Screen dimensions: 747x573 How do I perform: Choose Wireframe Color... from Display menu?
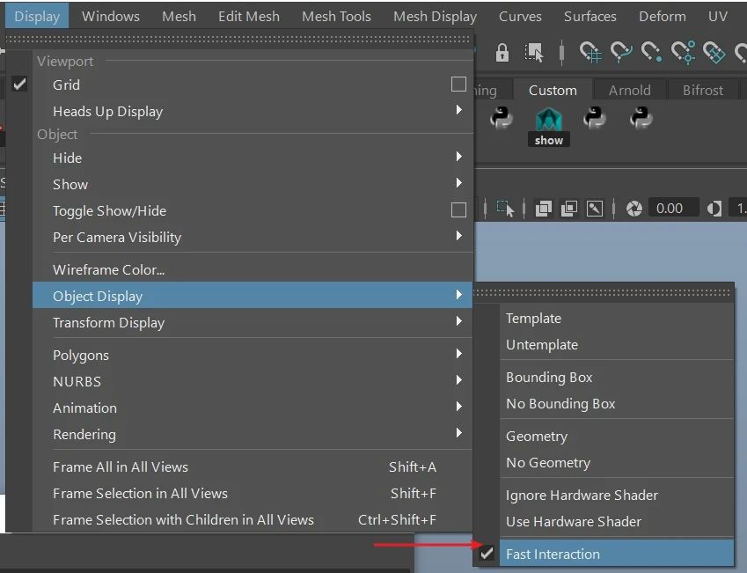(253, 269)
